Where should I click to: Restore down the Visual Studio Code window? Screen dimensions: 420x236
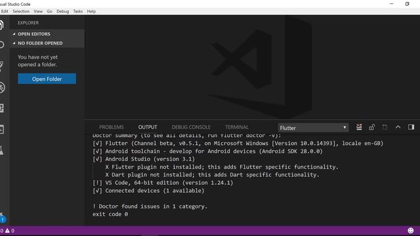407,4
